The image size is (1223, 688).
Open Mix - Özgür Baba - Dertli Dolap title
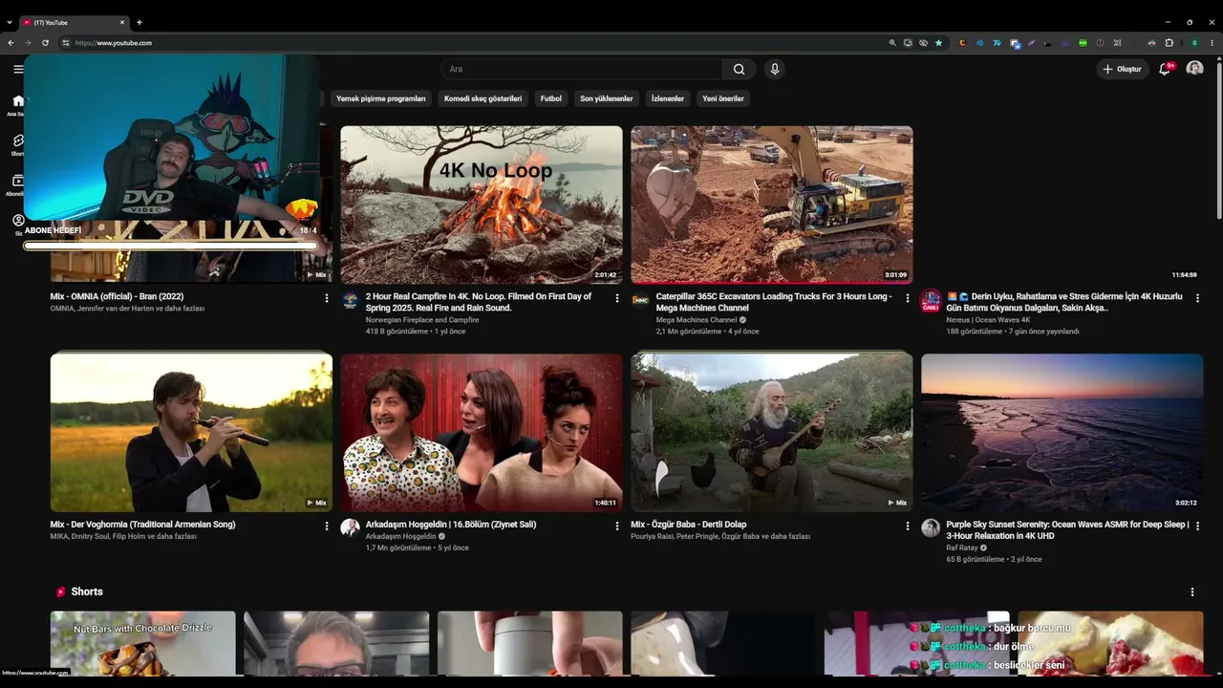click(x=689, y=525)
